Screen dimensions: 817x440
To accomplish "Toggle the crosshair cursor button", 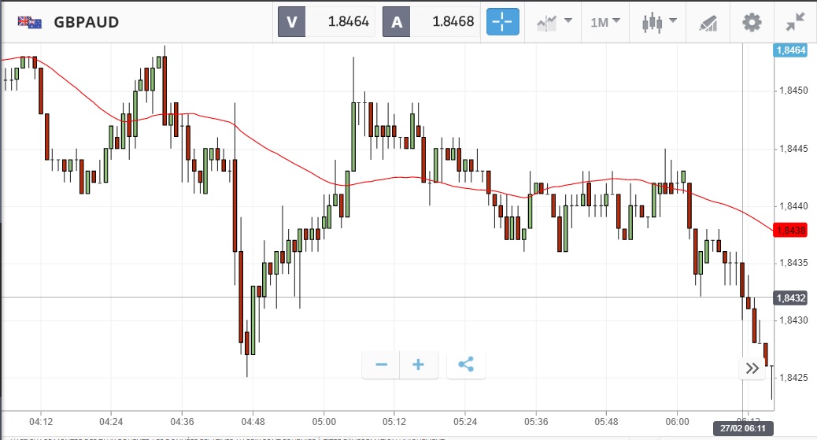I will (501, 22).
